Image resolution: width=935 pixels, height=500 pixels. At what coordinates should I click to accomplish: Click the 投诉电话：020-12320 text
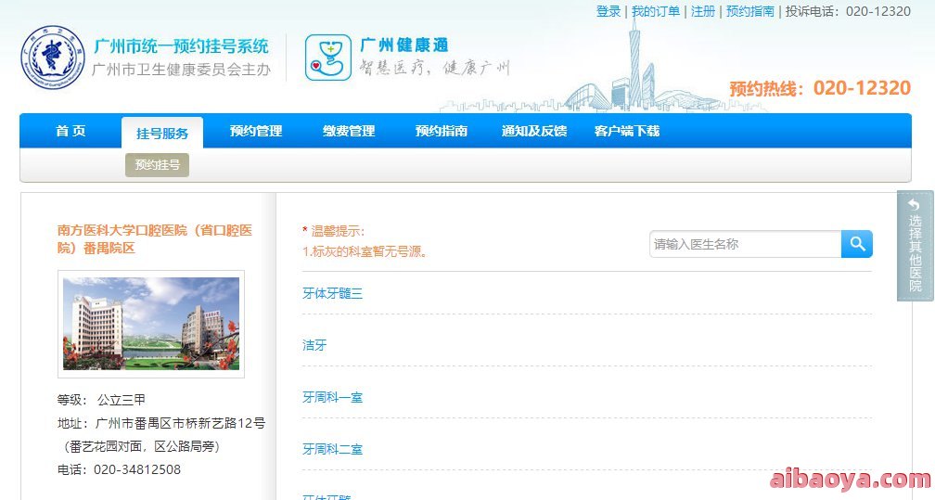point(848,11)
